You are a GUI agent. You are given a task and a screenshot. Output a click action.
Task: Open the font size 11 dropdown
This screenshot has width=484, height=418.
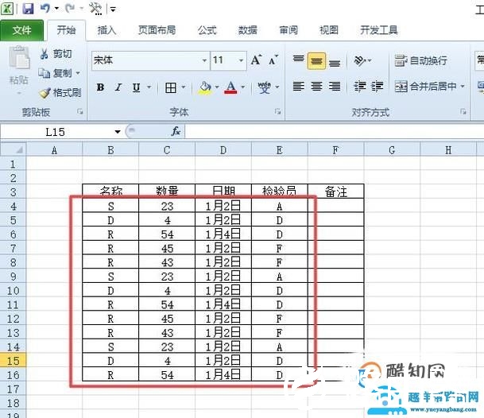point(241,60)
